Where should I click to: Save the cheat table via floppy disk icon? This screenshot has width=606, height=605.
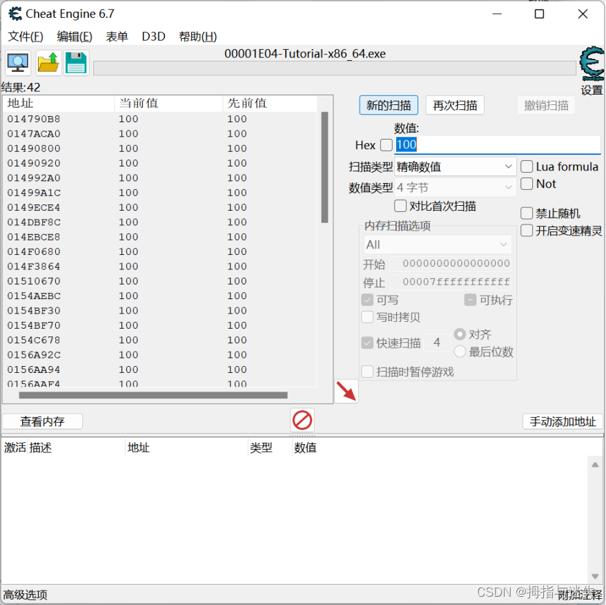click(x=76, y=62)
